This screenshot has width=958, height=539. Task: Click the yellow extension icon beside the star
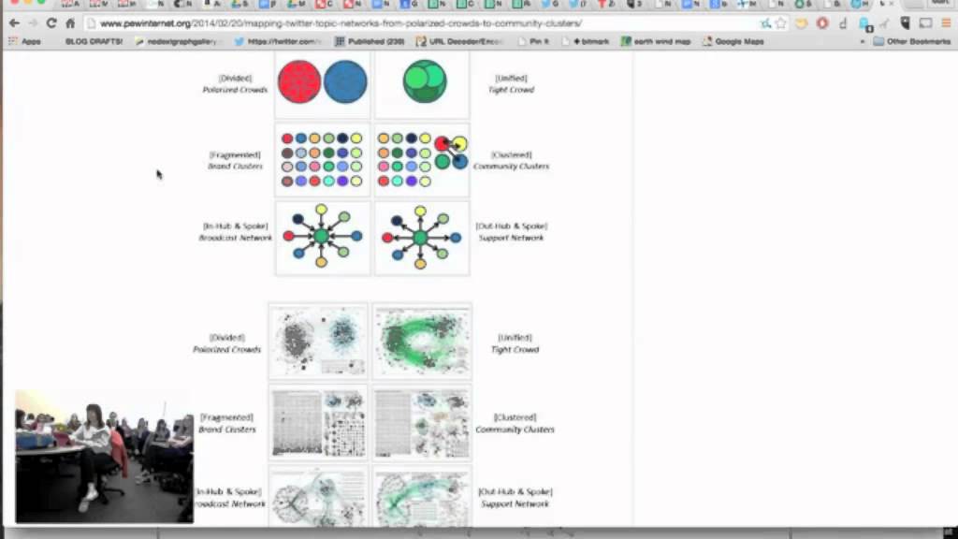tap(801, 23)
